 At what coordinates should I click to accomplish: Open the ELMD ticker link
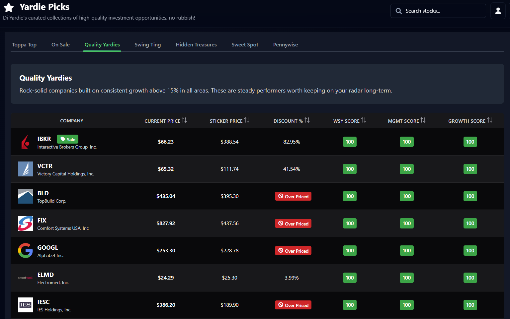(x=45, y=275)
